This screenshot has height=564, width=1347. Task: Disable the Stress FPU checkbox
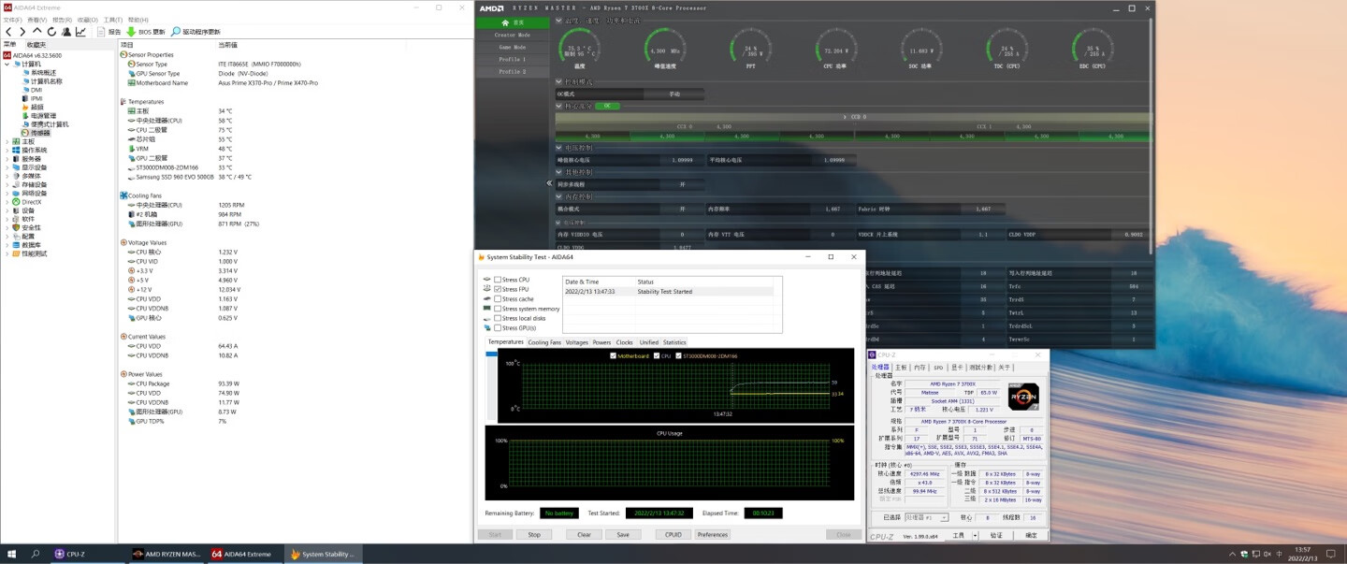pos(498,289)
